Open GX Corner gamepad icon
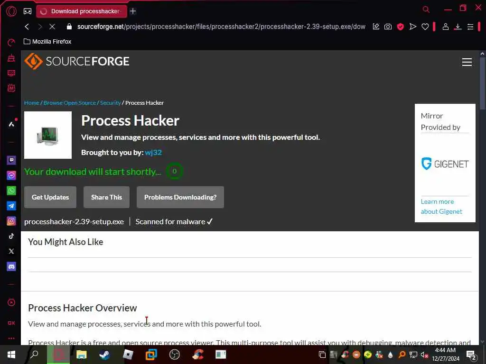The image size is (486, 364). pyautogui.click(x=28, y=11)
